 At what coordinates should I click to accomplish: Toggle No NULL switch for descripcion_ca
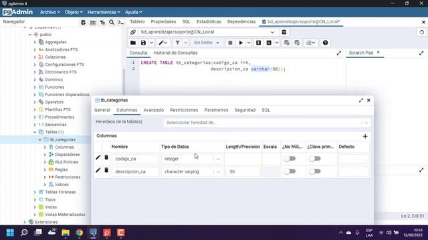[290, 171]
